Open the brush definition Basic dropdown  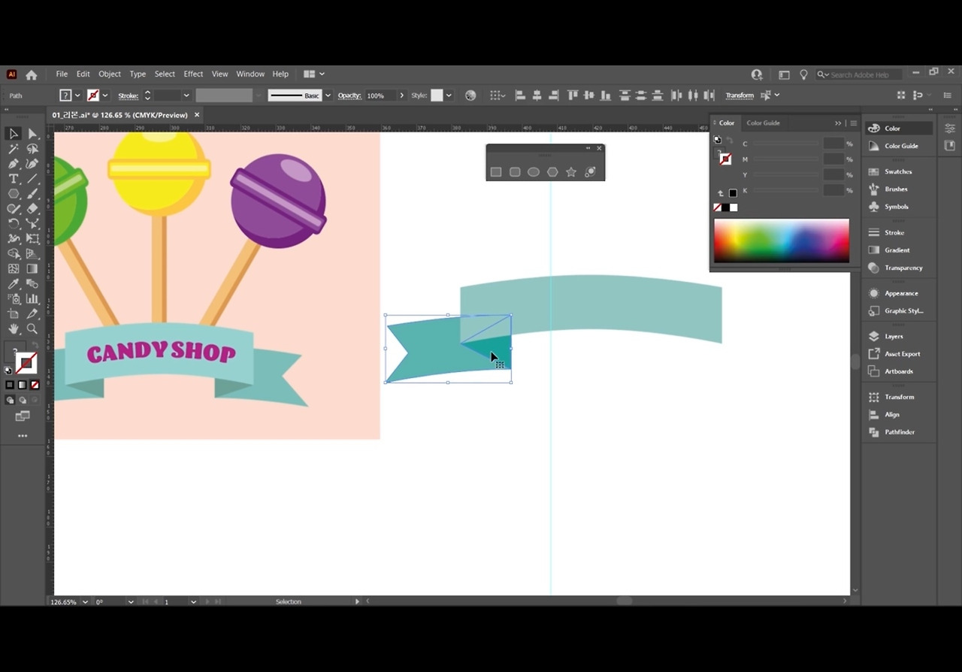pos(328,95)
